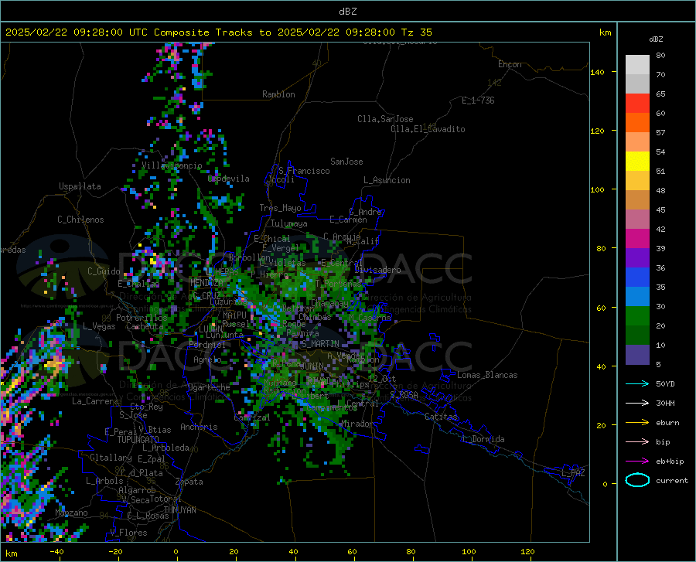Click the Tres_Mayo place label
The image size is (696, 562).
pos(280,208)
